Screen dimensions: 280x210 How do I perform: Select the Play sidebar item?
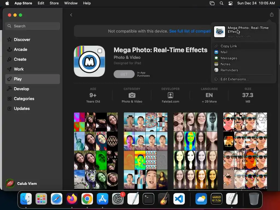point(33,79)
